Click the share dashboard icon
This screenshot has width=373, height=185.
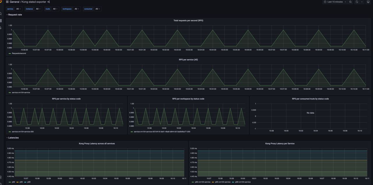pos(49,2)
